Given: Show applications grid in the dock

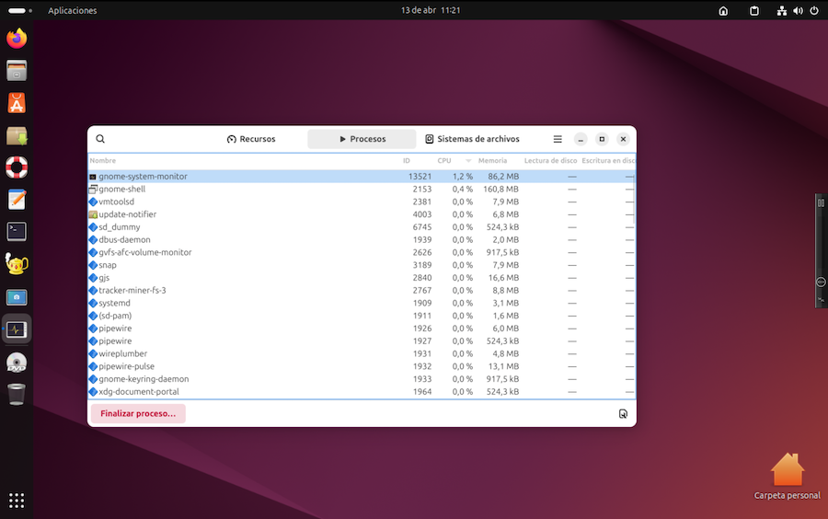Looking at the screenshot, I should coord(17,501).
